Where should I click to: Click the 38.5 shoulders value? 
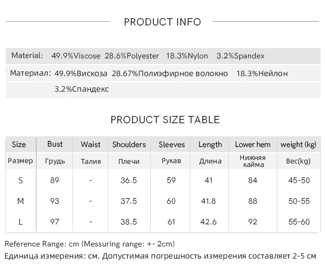pyautogui.click(x=129, y=222)
